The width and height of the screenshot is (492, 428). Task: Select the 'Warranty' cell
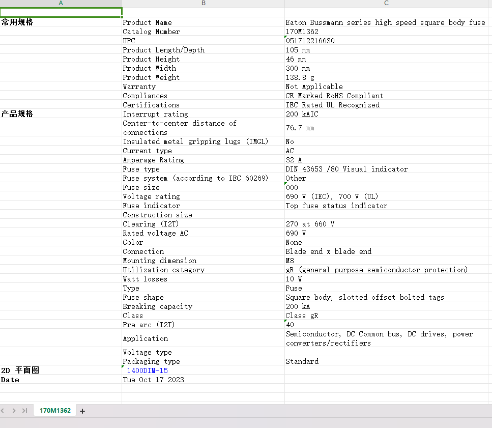coord(204,87)
